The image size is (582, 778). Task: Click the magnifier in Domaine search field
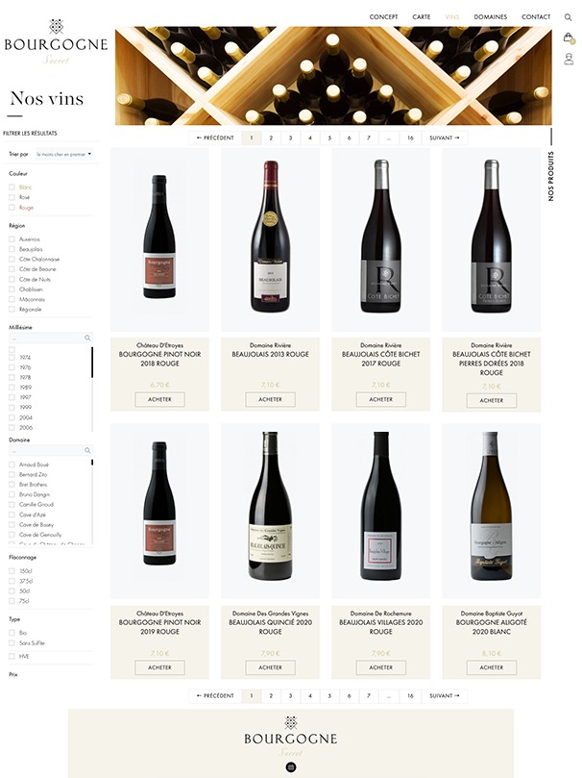click(87, 450)
